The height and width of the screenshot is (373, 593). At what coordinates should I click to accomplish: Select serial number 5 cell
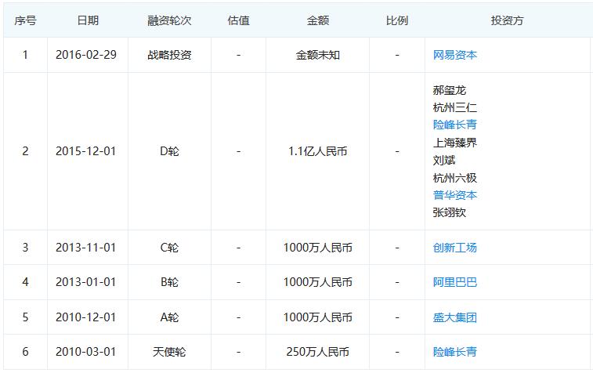[25, 317]
